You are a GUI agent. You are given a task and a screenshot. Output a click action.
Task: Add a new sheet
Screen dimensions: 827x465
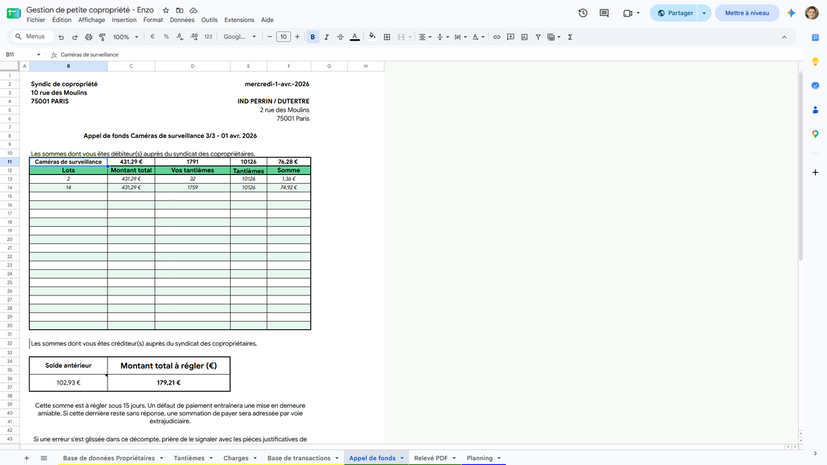[x=26, y=458]
